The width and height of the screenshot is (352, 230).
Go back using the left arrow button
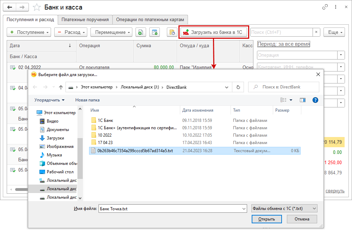click(11, 7)
